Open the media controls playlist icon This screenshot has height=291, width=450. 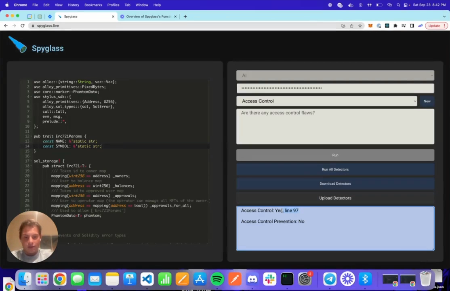click(x=404, y=25)
